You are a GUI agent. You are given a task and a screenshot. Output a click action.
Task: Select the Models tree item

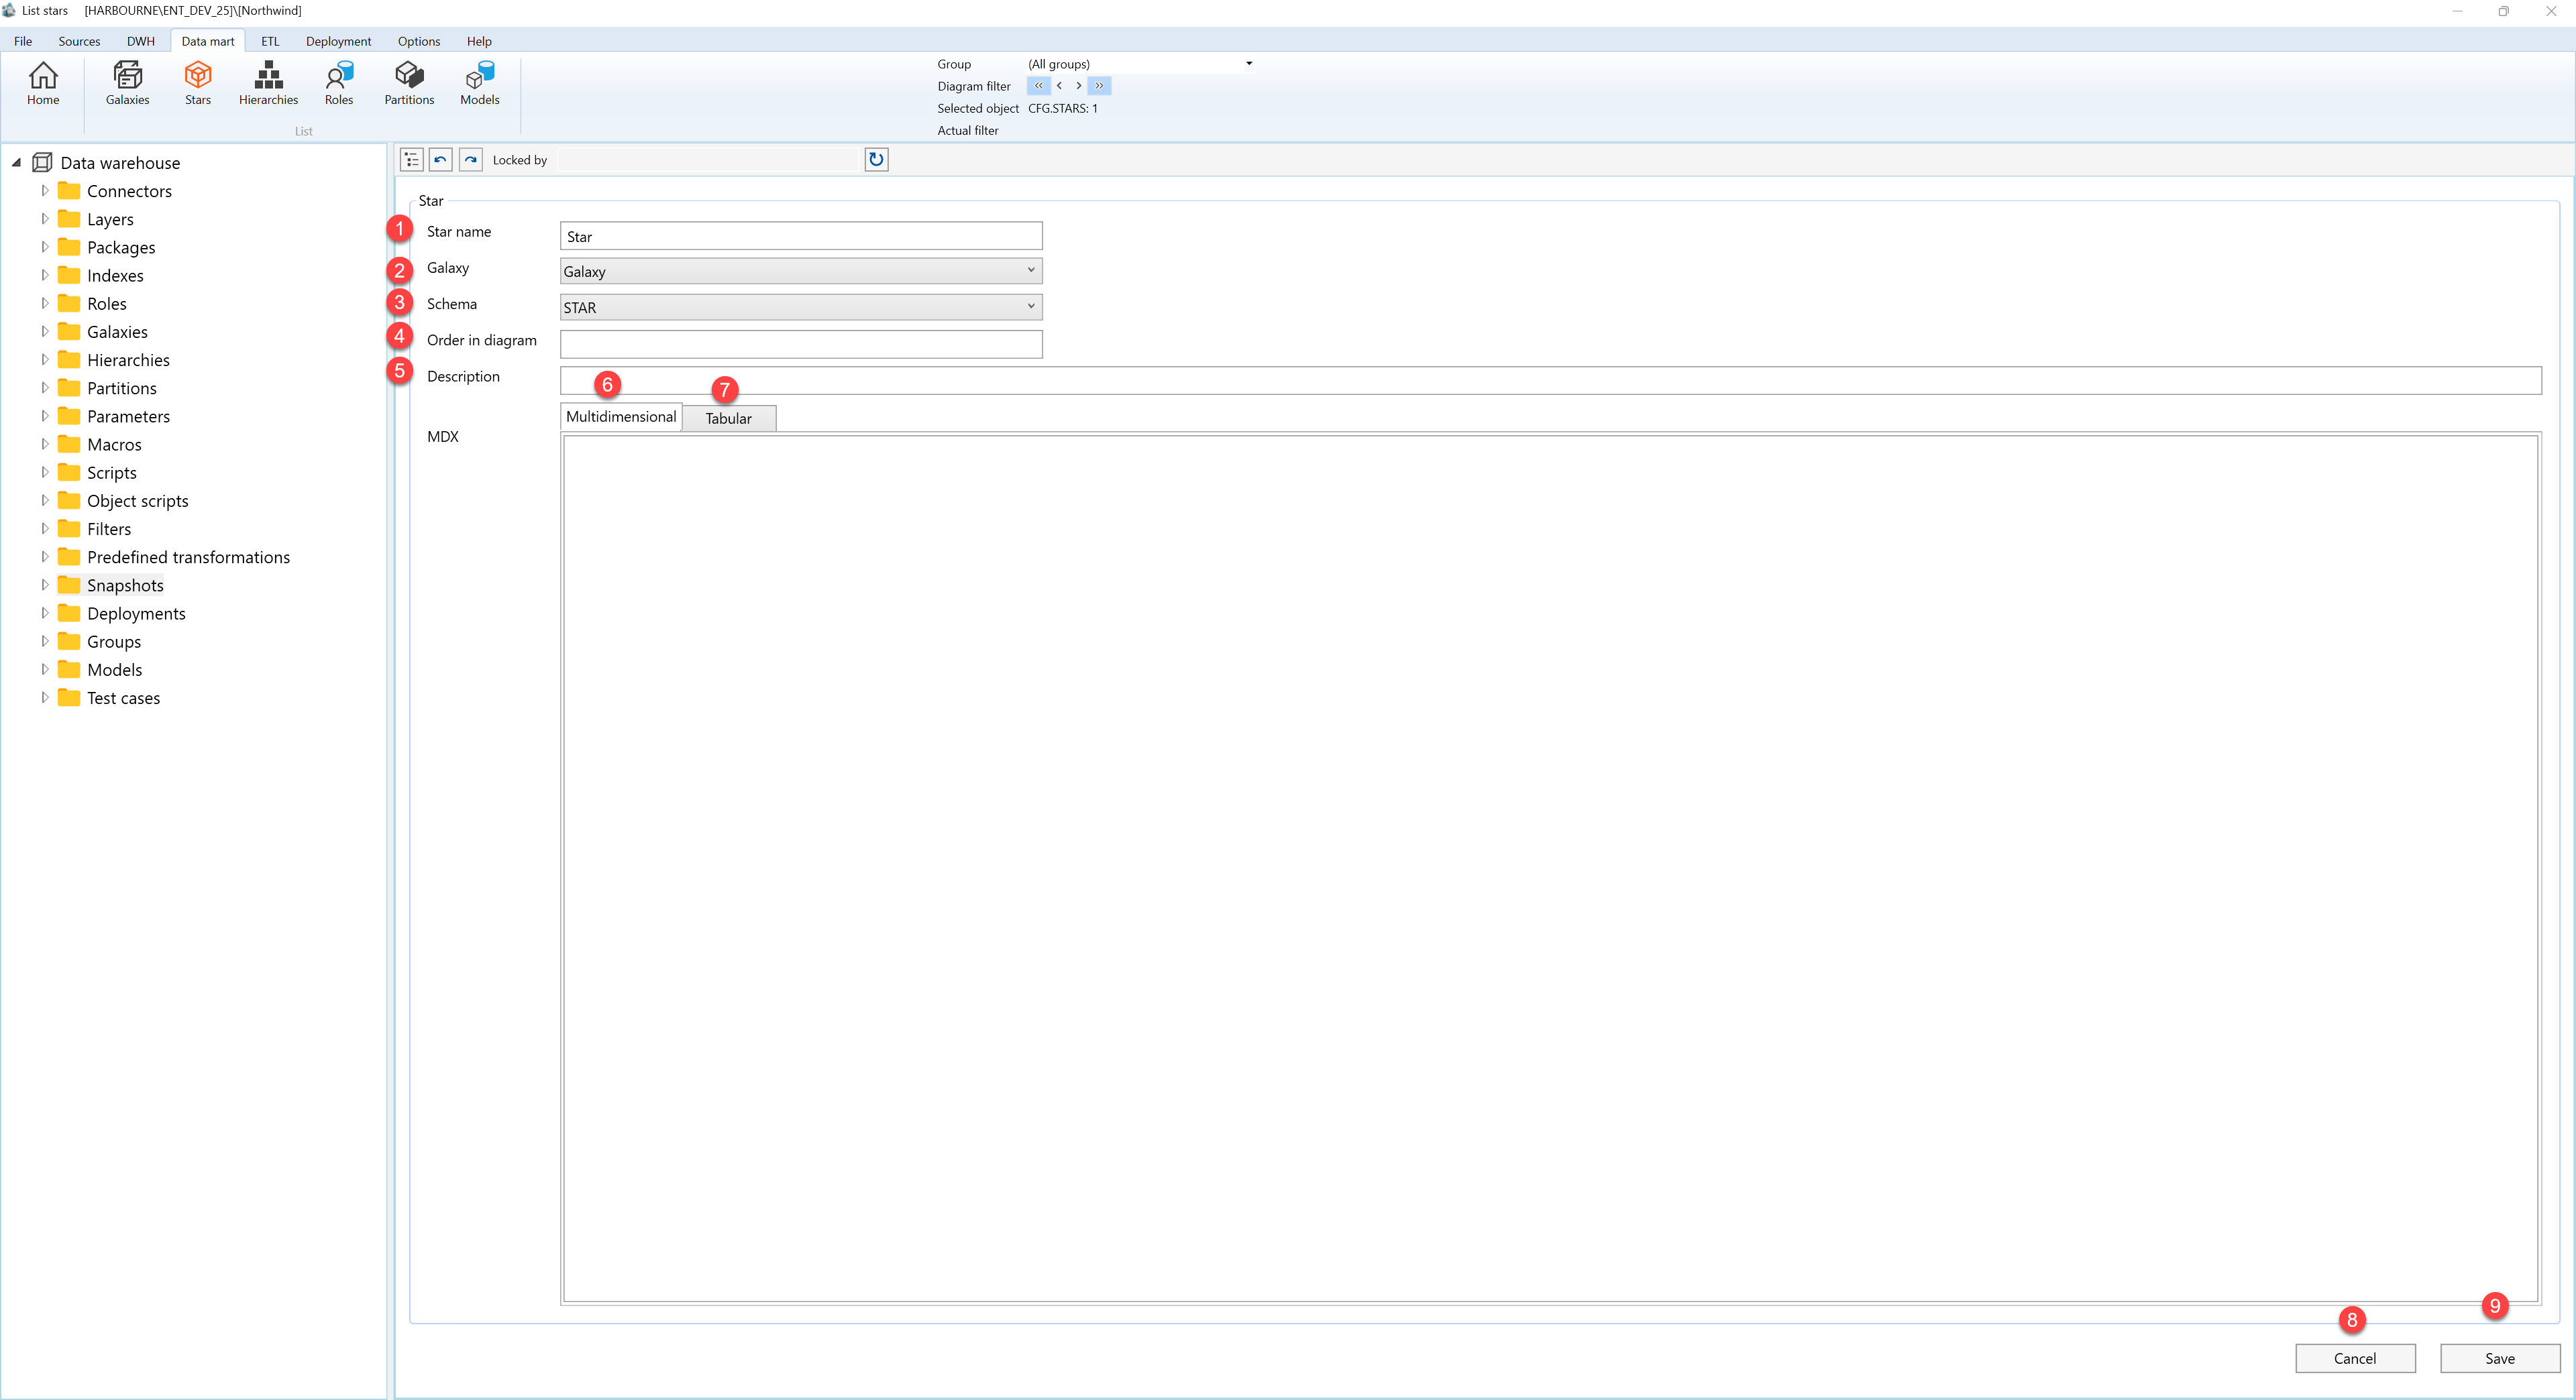(114, 670)
